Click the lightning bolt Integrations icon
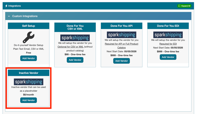The height and width of the screenshot is (114, 197). click(6, 6)
